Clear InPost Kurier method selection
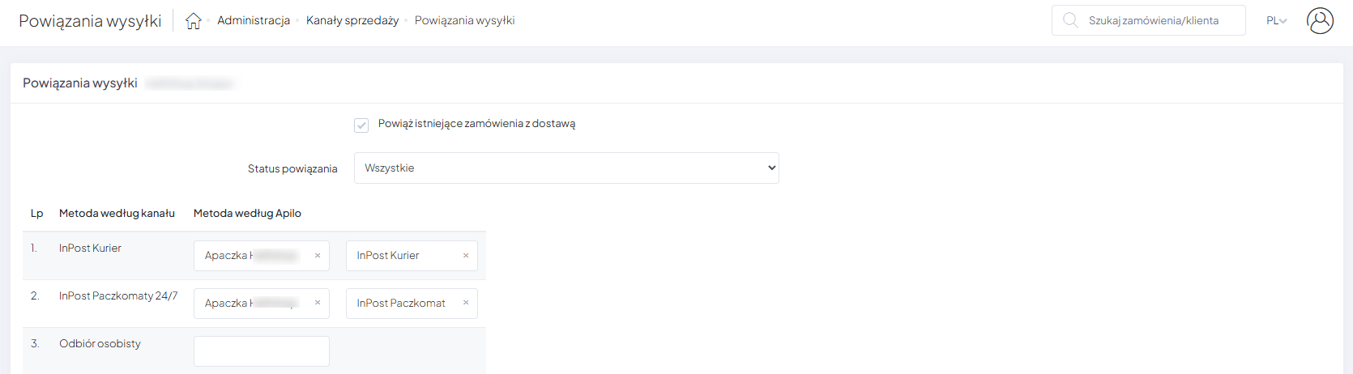Viewport: 1353px width, 374px height. tap(466, 256)
